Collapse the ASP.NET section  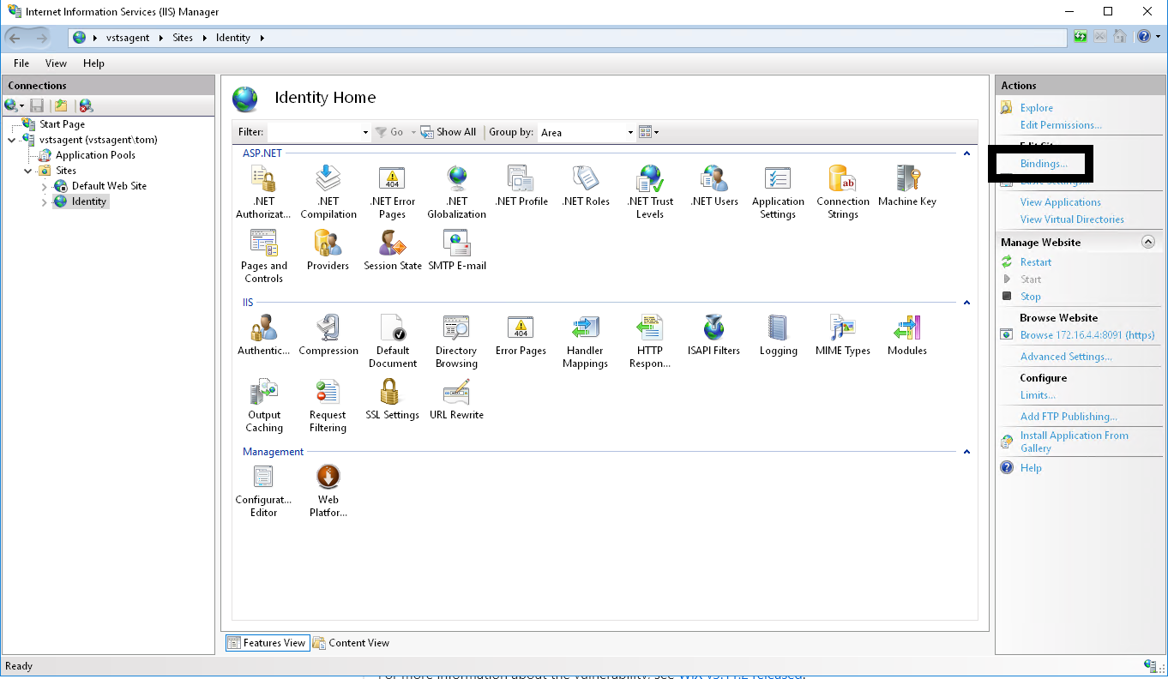click(x=966, y=153)
